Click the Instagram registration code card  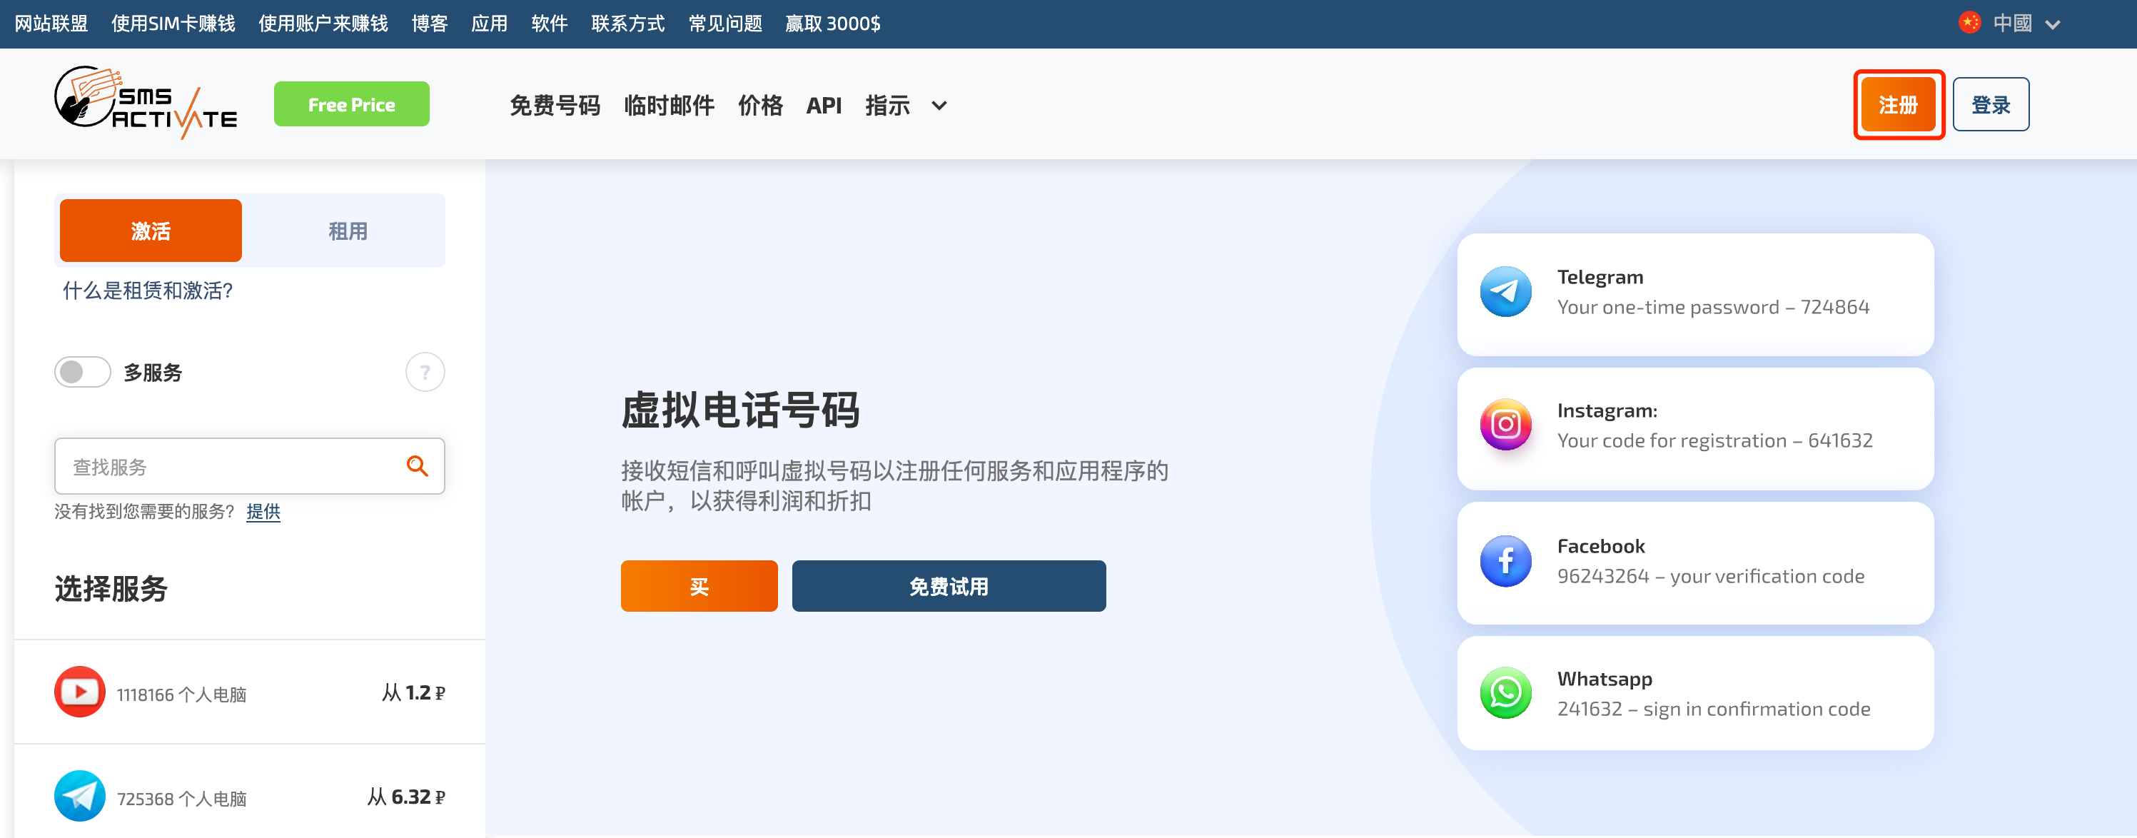click(1696, 429)
